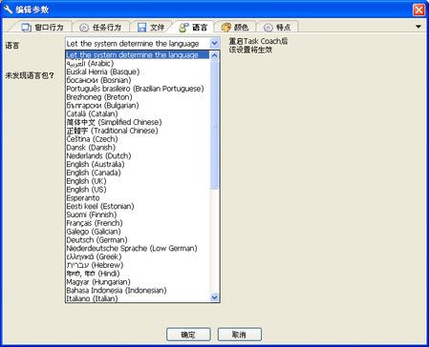Click the list scrollbar up arrow
This screenshot has width=429, height=347.
tap(215, 55)
